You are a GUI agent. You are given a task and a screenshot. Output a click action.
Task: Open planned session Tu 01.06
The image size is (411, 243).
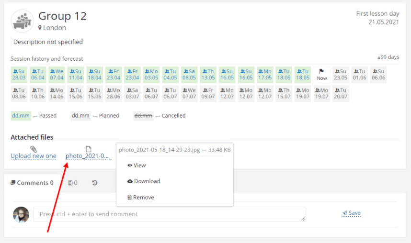tap(359, 75)
